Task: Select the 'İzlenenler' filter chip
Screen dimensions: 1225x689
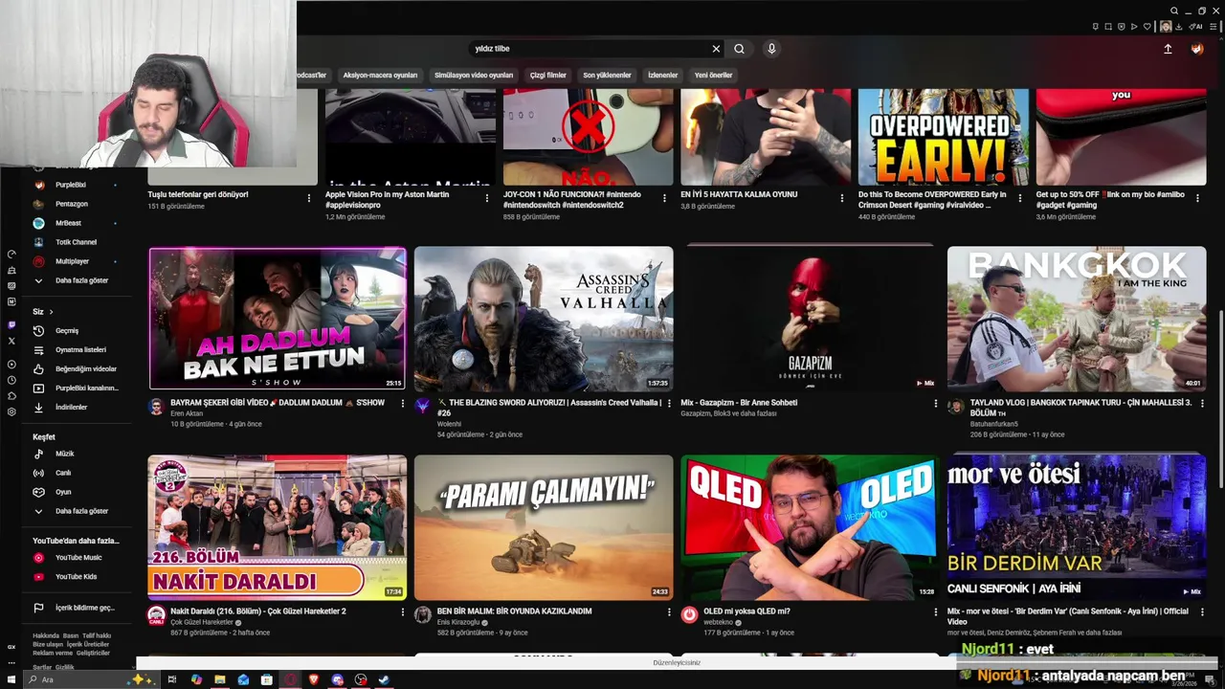Action: click(x=662, y=75)
